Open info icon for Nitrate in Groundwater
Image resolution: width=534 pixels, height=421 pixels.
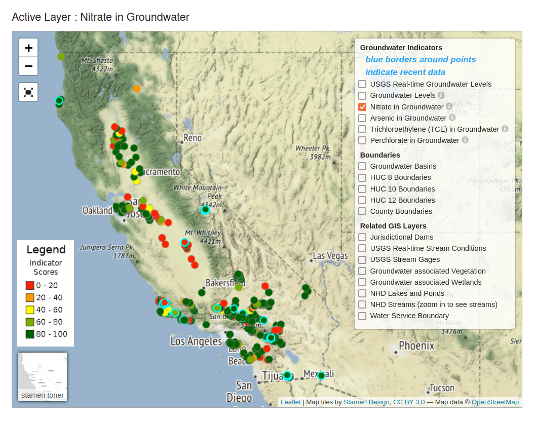pos(449,106)
